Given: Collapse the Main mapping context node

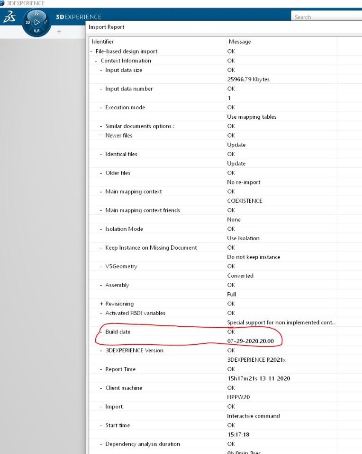Looking at the screenshot, I should click(101, 192).
